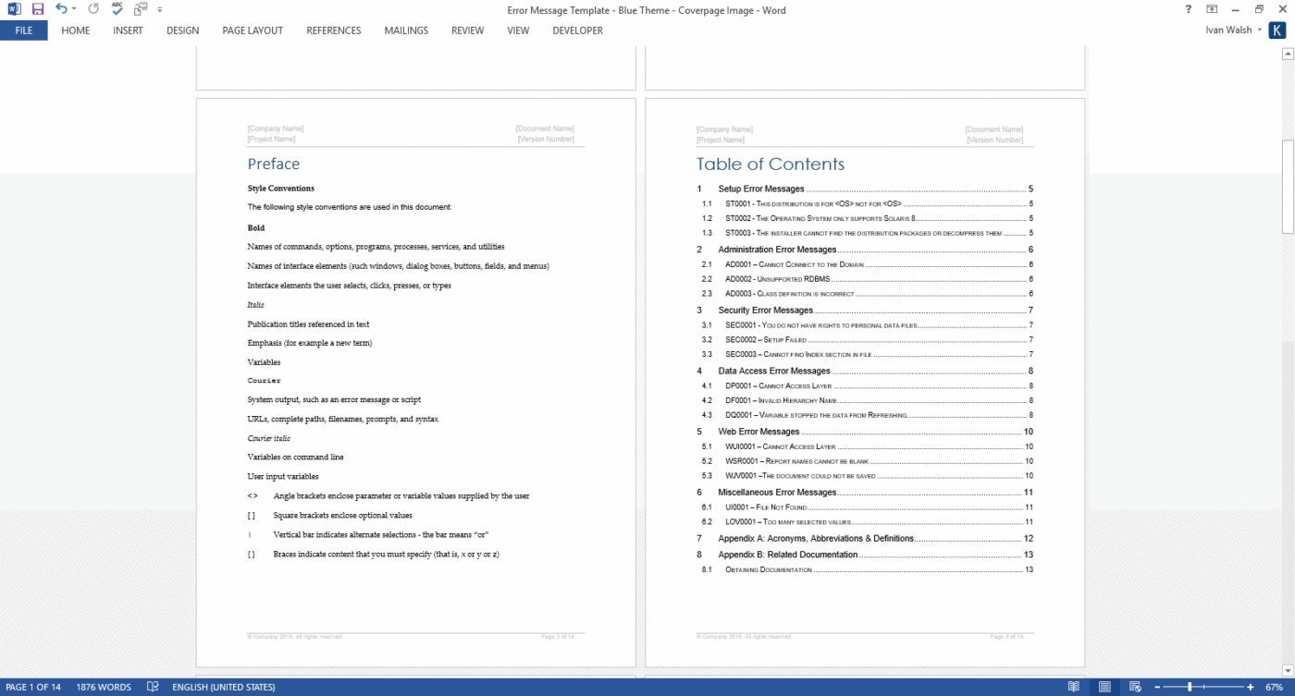
Task: Redo using the repeat icon
Action: (93, 9)
